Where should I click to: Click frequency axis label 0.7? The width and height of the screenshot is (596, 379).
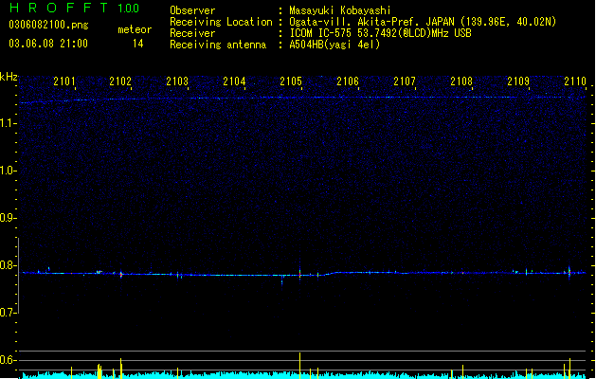pos(7,313)
